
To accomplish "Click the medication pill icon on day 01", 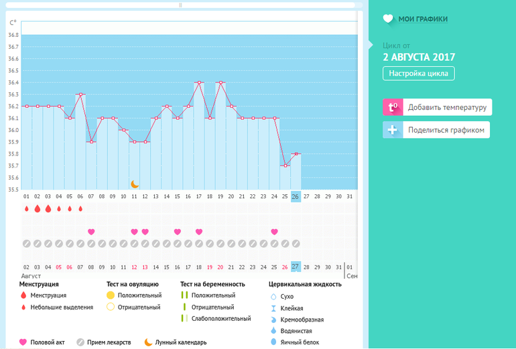I will tap(27, 243).
